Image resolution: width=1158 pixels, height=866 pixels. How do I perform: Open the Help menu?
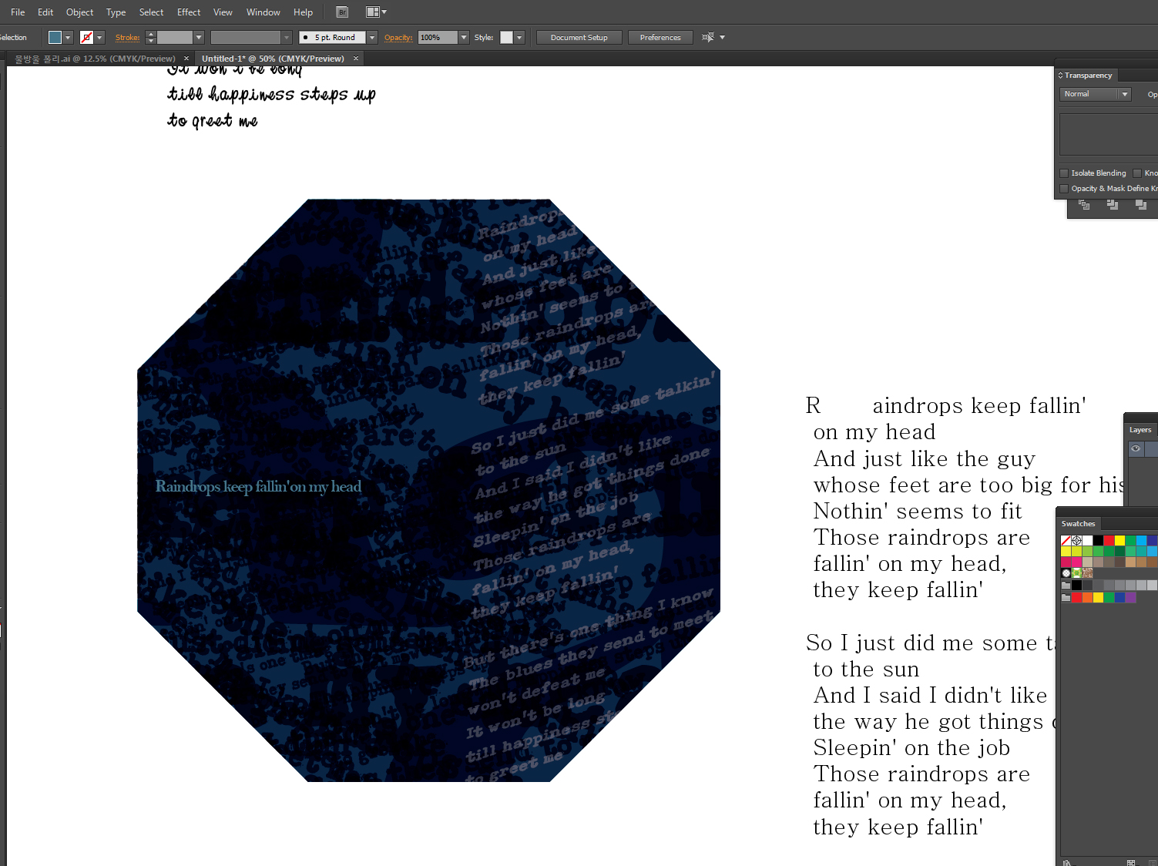[x=303, y=12]
